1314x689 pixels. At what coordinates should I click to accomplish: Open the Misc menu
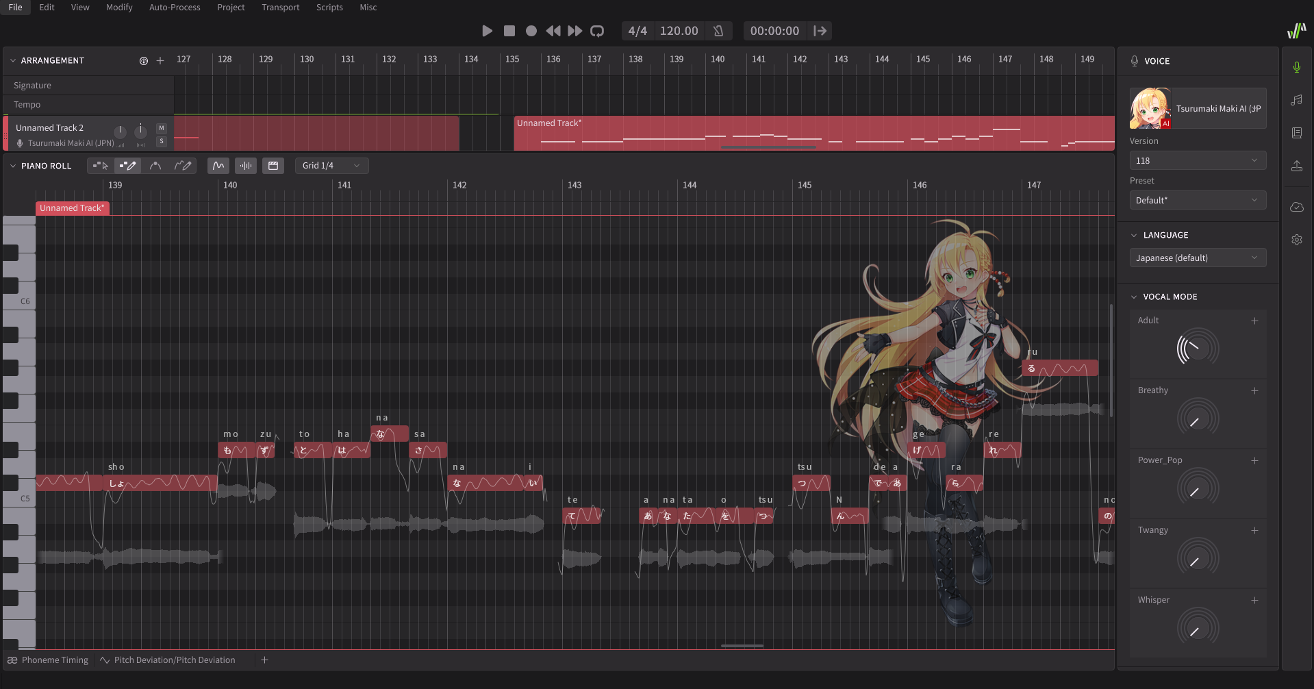[368, 8]
